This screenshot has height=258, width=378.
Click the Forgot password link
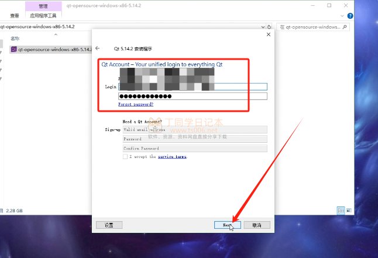(x=136, y=104)
